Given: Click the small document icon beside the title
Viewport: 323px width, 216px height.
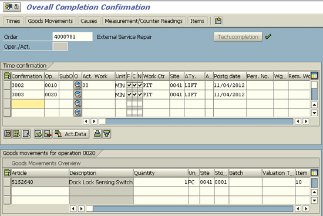Looking at the screenshot, I should [x=16, y=7].
